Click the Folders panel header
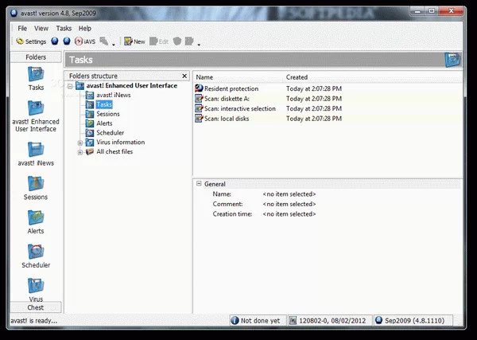 [x=36, y=57]
